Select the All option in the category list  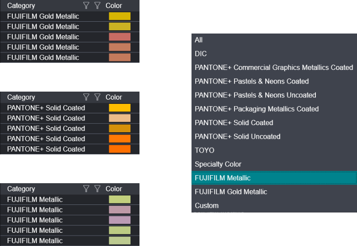click(x=199, y=40)
